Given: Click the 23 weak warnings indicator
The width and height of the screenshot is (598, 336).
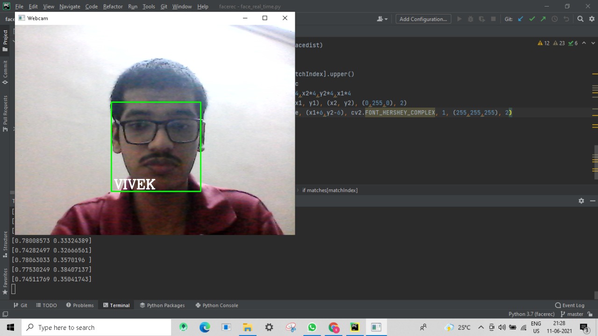Looking at the screenshot, I should 559,43.
